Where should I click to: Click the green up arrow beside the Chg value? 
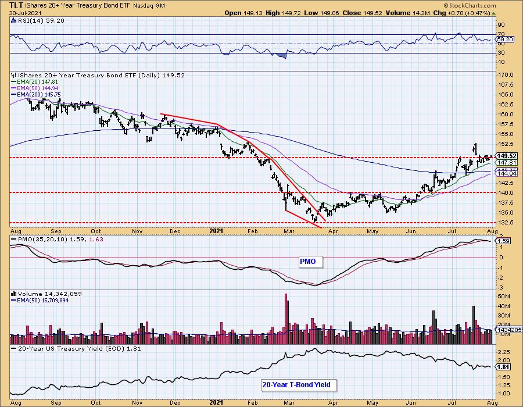(493, 13)
